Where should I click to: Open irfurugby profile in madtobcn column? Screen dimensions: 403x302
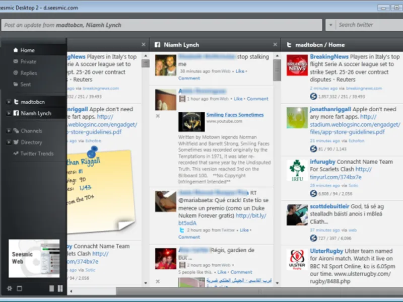(322, 162)
